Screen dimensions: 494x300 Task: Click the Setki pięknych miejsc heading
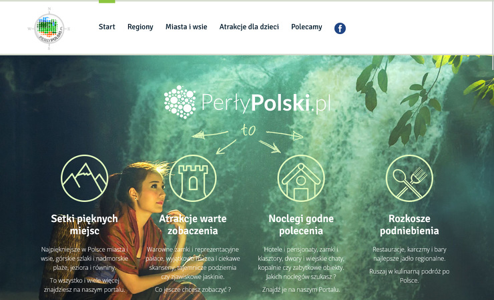[x=84, y=225]
